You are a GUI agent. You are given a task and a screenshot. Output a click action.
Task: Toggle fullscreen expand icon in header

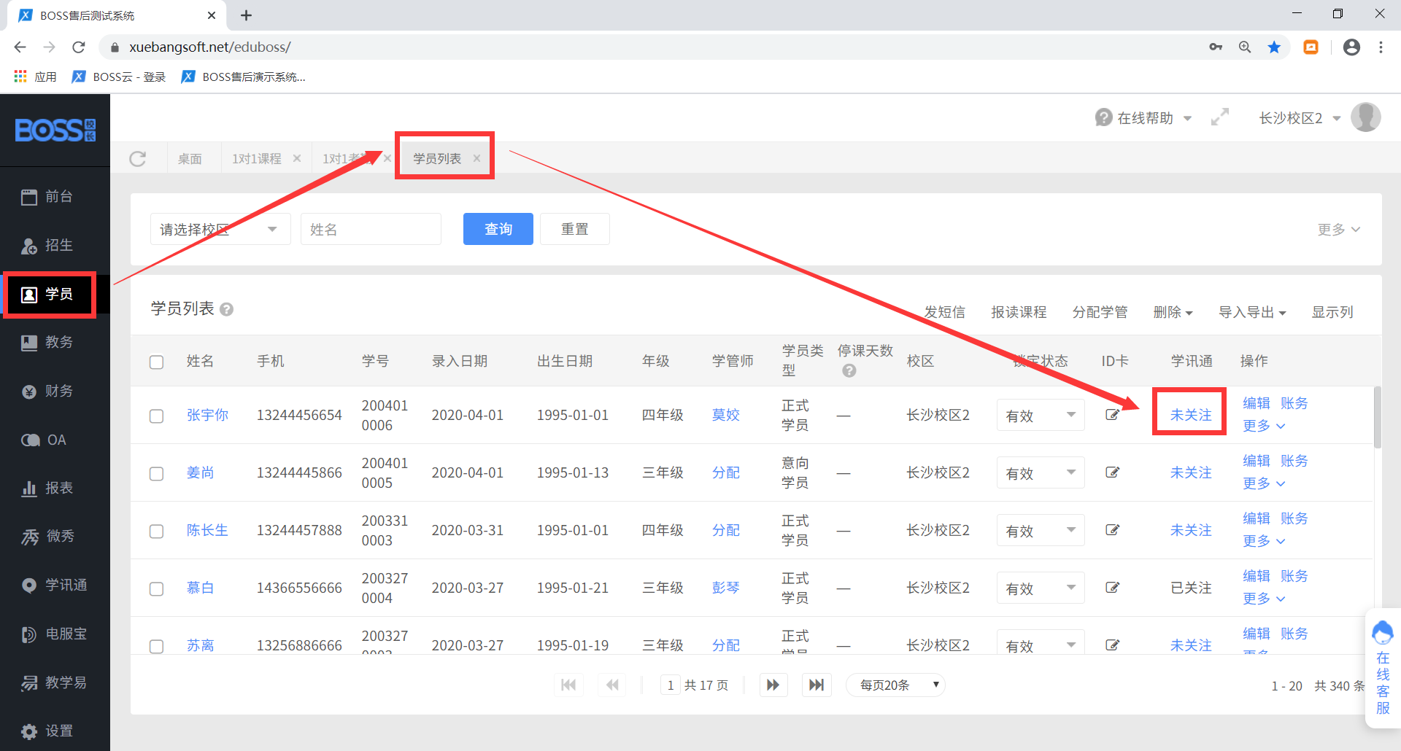(1220, 117)
